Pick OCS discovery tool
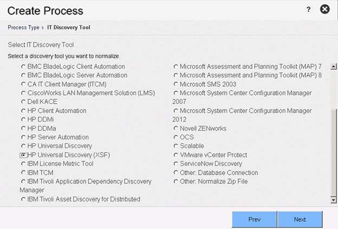Viewport: 338px width, 229px height. point(176,137)
